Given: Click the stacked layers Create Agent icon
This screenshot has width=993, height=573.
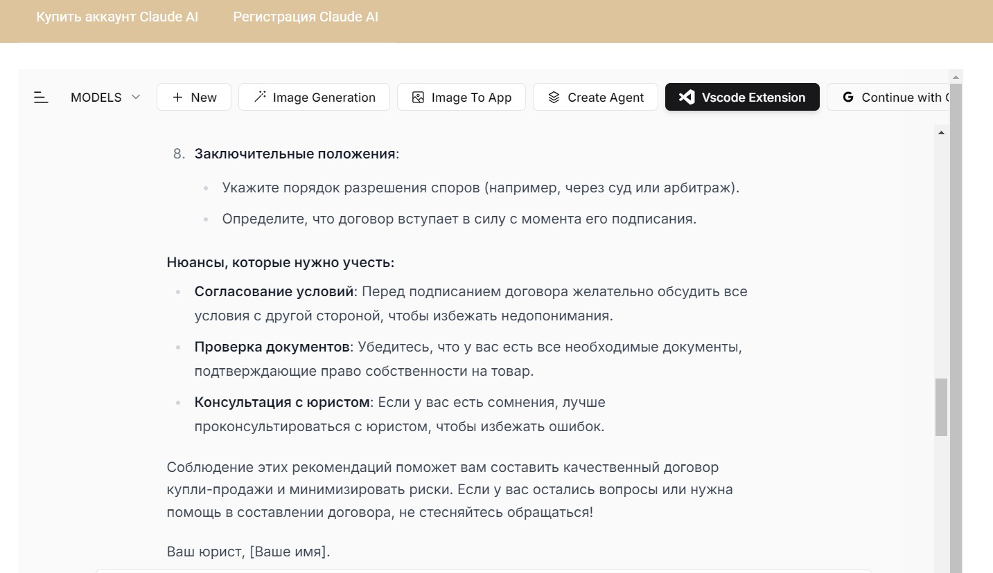Looking at the screenshot, I should (x=554, y=98).
